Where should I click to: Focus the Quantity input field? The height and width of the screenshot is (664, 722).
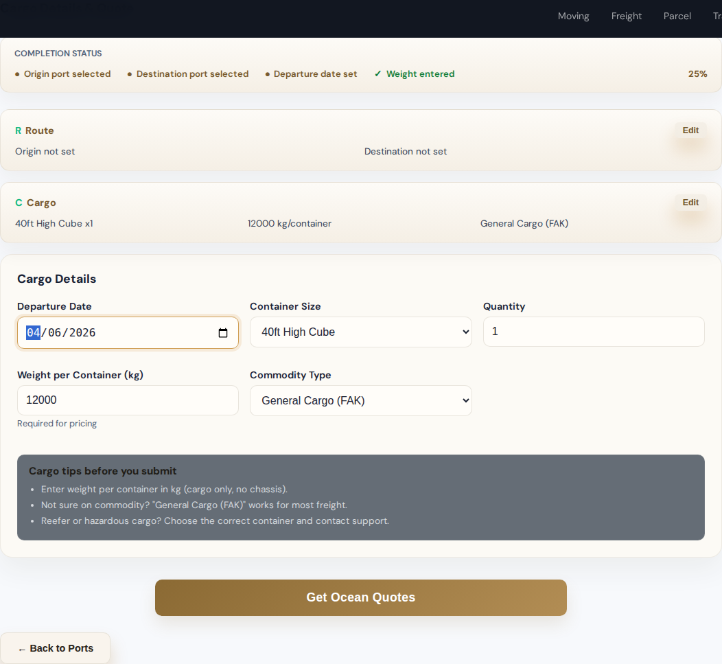(x=594, y=332)
